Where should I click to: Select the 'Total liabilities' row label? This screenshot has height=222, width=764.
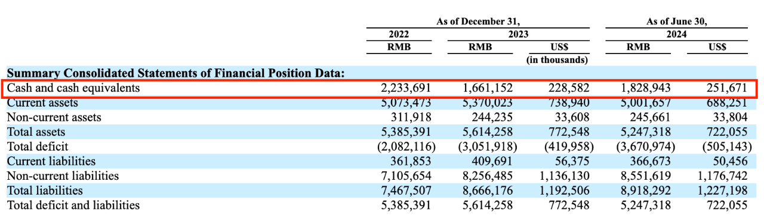pos(45,190)
